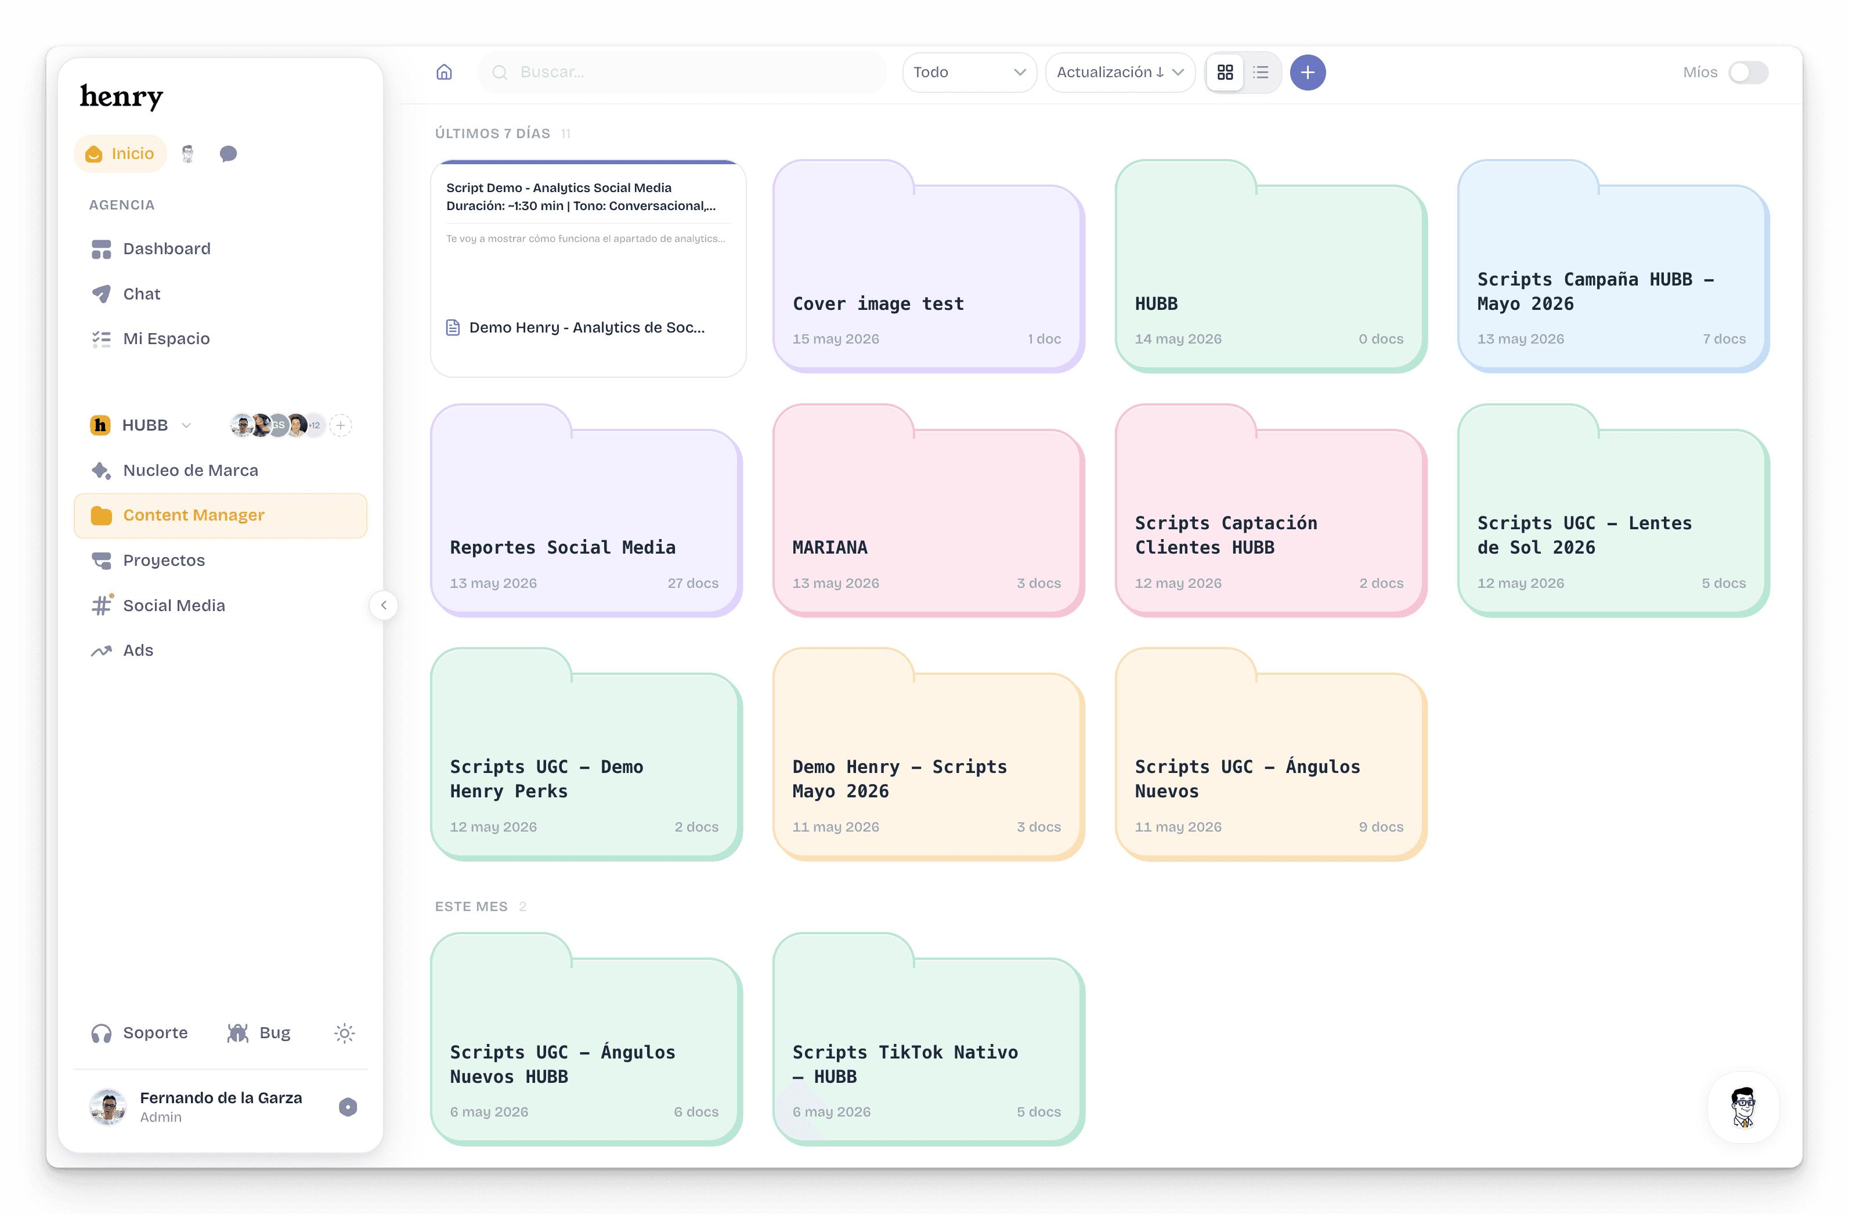This screenshot has width=1849, height=1214.
Task: Click the Soporte link
Action: [x=140, y=1032]
